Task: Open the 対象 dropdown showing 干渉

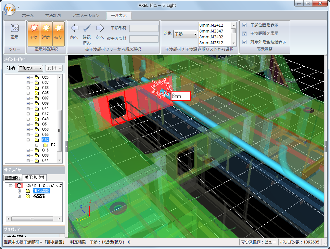Action: coord(186,34)
